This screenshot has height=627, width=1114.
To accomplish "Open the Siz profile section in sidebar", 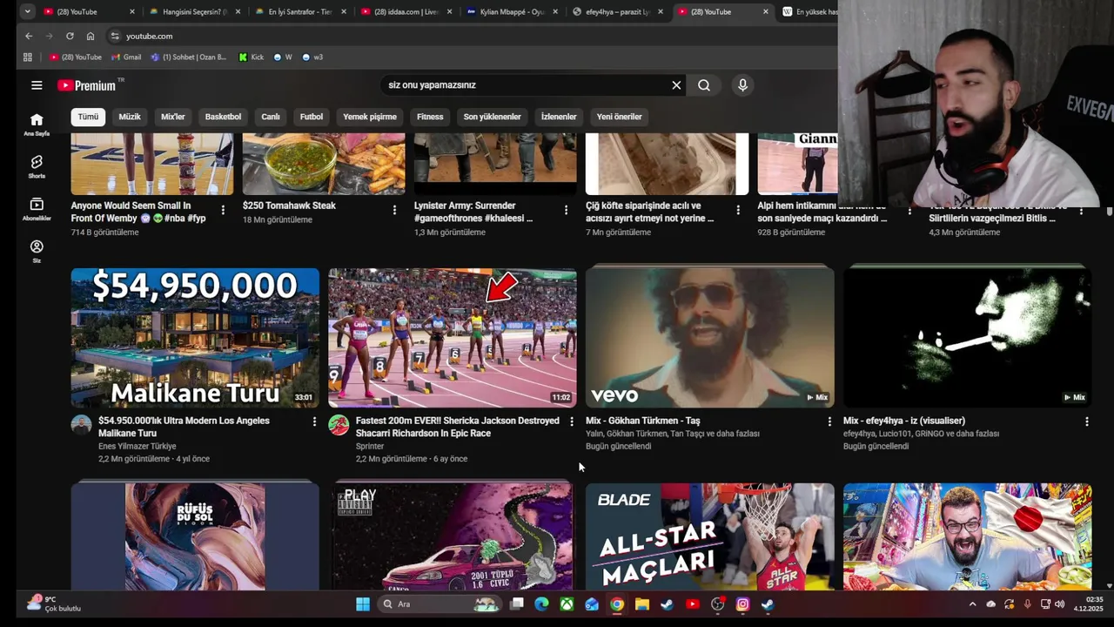I will (x=37, y=252).
